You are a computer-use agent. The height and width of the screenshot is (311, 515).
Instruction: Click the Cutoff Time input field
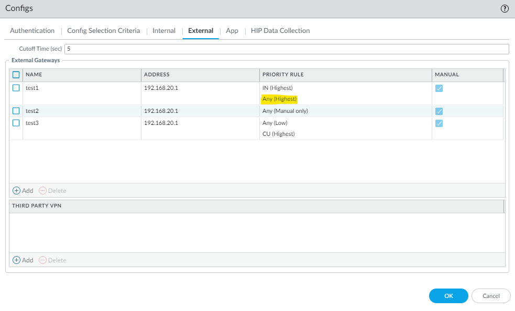coord(286,49)
